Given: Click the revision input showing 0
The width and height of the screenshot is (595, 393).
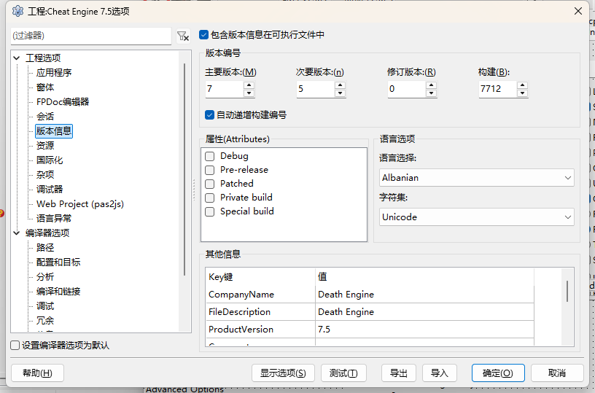Looking at the screenshot, I should pyautogui.click(x=406, y=89).
